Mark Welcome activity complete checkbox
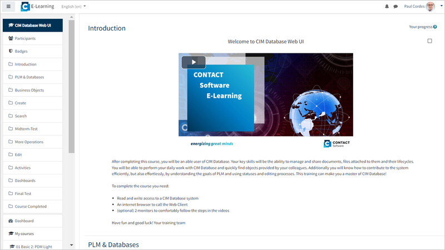445x250 pixels. coord(429,41)
